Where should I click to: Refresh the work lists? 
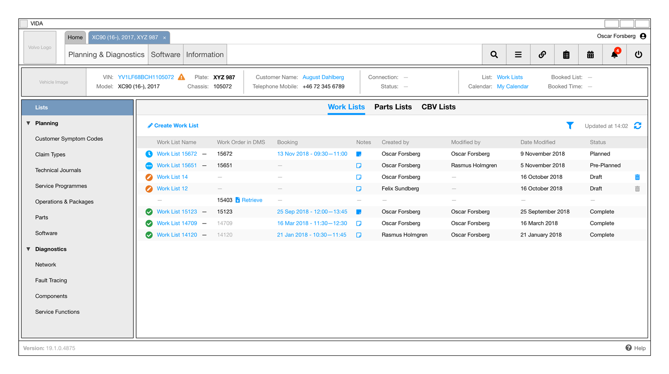pyautogui.click(x=637, y=125)
